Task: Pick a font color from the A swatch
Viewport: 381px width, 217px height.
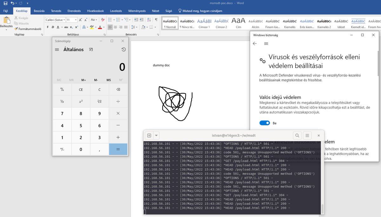Action: [101, 27]
